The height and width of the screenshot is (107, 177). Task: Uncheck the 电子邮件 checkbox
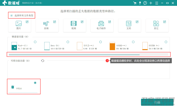coord(109,22)
